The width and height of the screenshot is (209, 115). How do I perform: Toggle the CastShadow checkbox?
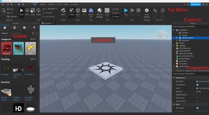pos(197,85)
